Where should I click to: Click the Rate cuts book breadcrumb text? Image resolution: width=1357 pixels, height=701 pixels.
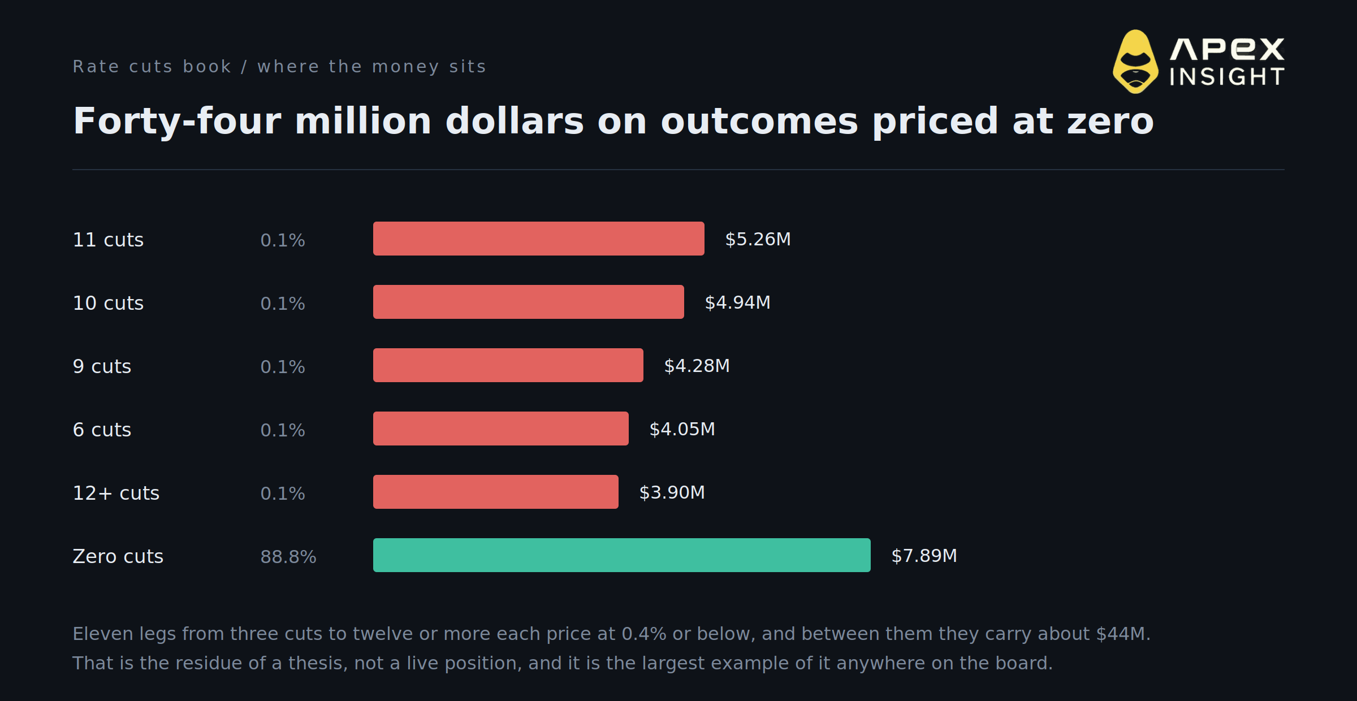click(152, 67)
